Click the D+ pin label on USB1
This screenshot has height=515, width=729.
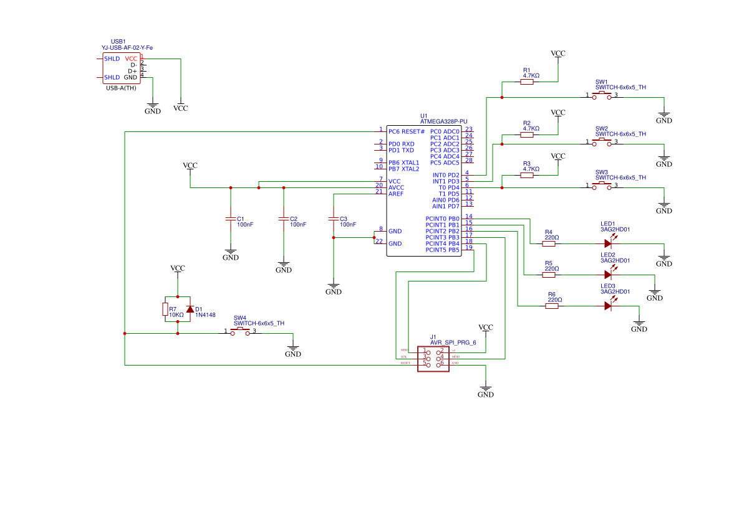coord(132,72)
